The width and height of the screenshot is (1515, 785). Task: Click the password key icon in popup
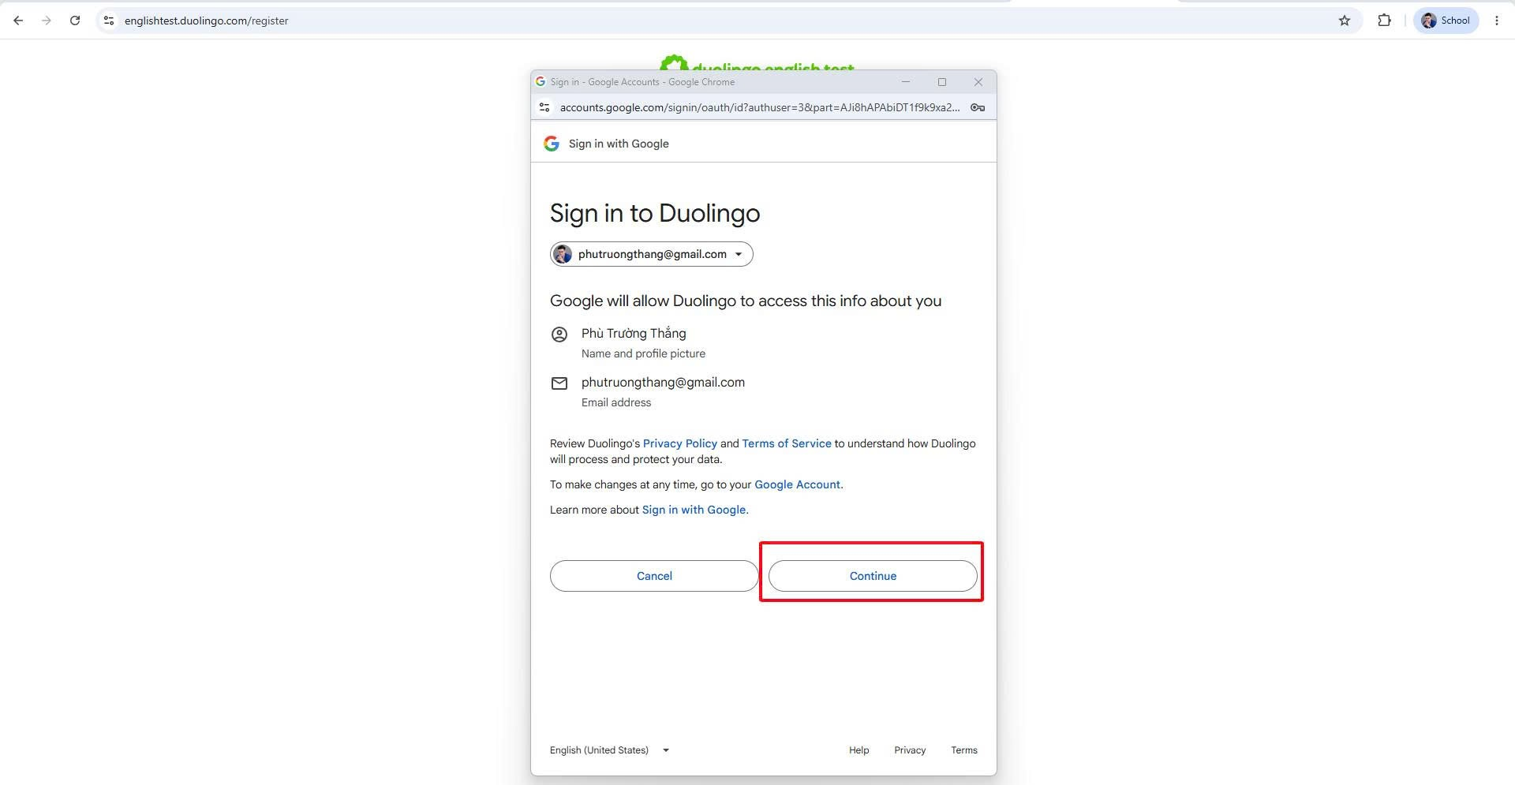(978, 107)
